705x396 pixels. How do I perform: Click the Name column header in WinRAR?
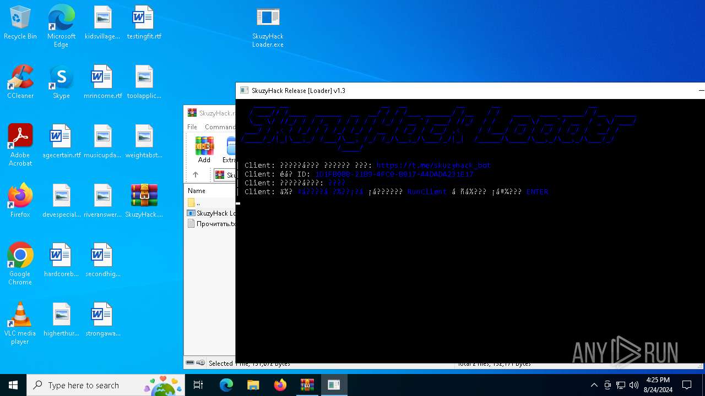click(x=197, y=191)
